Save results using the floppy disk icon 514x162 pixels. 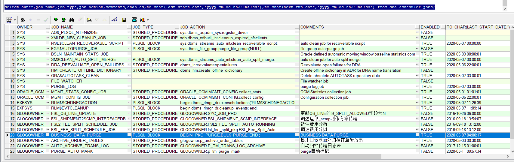coord(124,20)
